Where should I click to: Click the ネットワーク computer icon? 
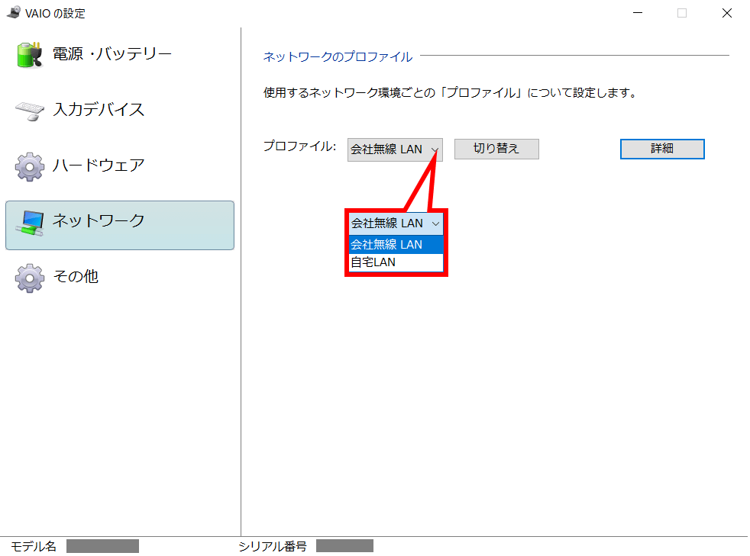click(30, 223)
